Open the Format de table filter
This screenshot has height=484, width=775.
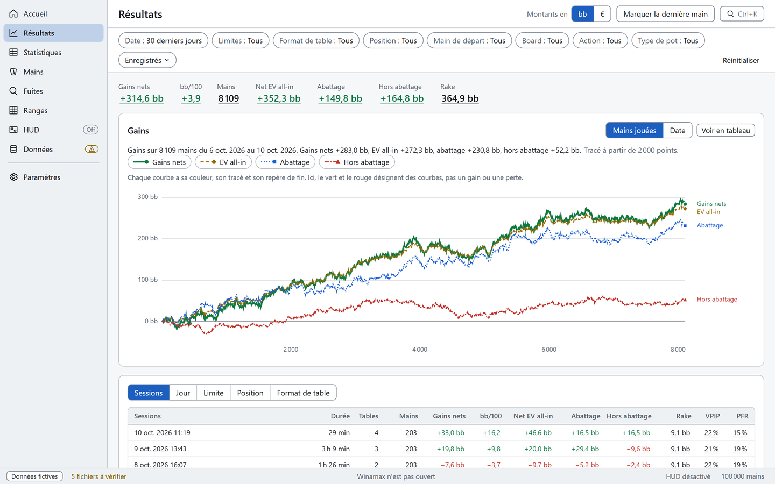coord(316,40)
